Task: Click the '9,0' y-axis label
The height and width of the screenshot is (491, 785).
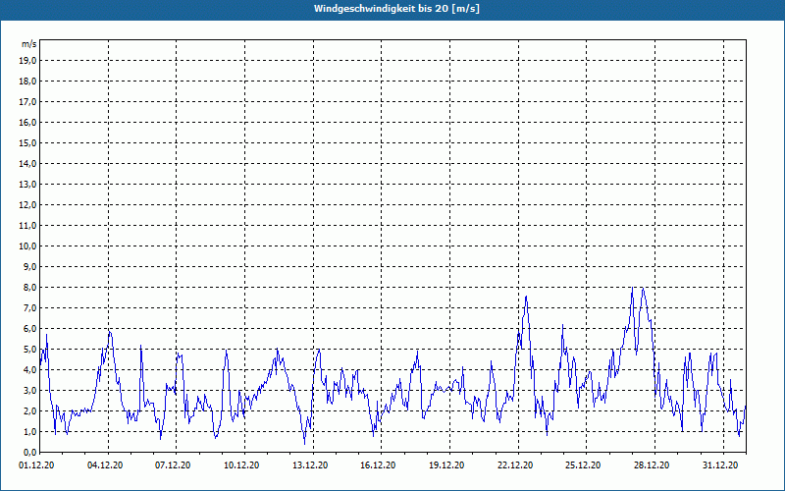Action: [x=29, y=266]
